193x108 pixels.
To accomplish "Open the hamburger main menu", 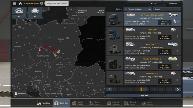I will click(x=15, y=3).
